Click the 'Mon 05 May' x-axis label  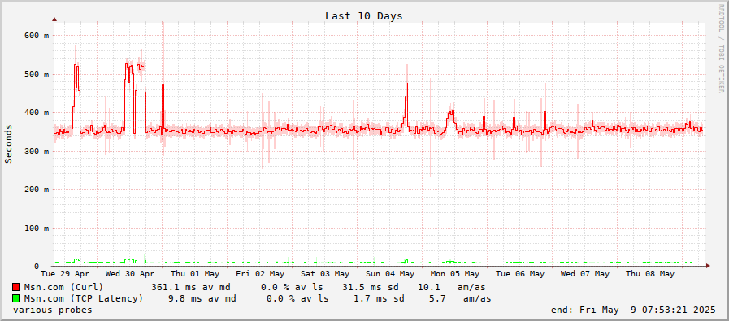tap(454, 274)
